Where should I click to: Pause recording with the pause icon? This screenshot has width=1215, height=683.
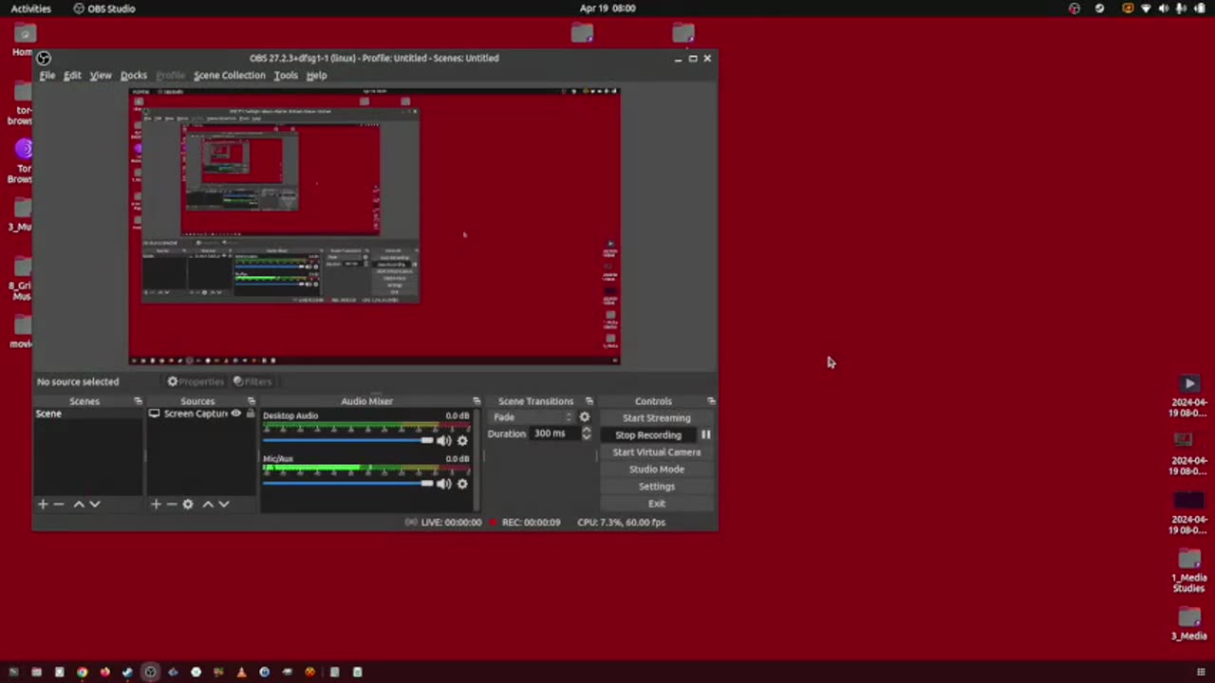[705, 434]
